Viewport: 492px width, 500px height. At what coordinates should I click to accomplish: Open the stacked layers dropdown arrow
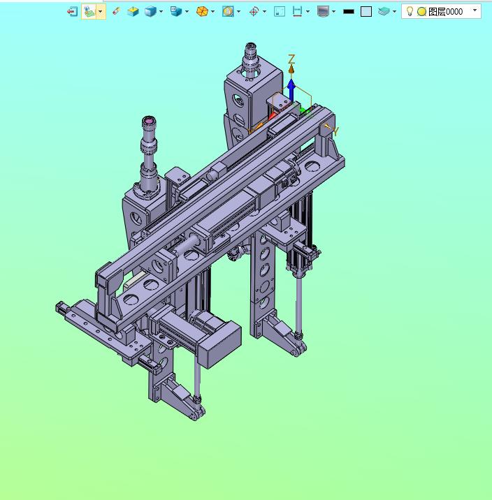tap(395, 12)
